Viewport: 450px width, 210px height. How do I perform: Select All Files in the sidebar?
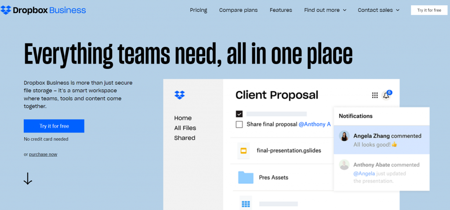[185, 128]
